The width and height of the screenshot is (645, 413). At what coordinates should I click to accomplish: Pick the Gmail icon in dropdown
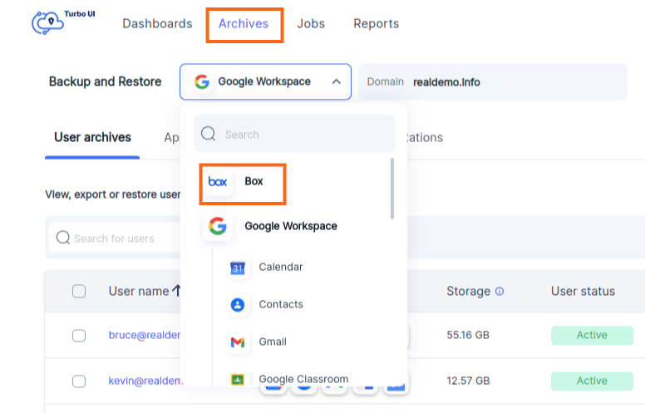click(x=238, y=342)
